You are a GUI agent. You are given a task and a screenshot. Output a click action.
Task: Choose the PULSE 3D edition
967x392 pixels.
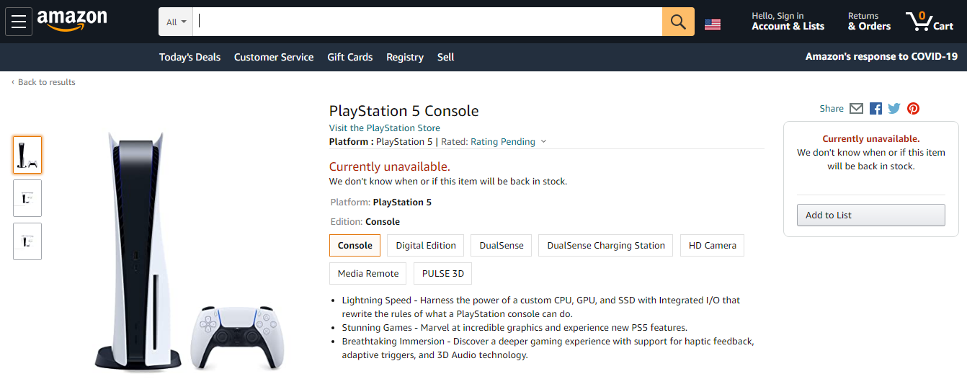point(443,274)
